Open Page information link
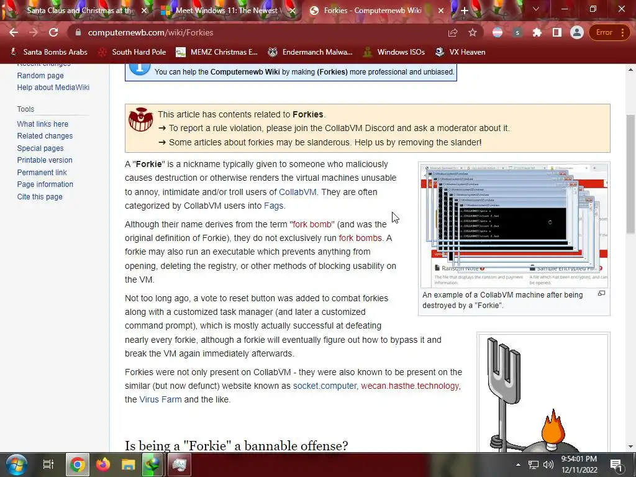Screen dimensions: 636x477 45,184
